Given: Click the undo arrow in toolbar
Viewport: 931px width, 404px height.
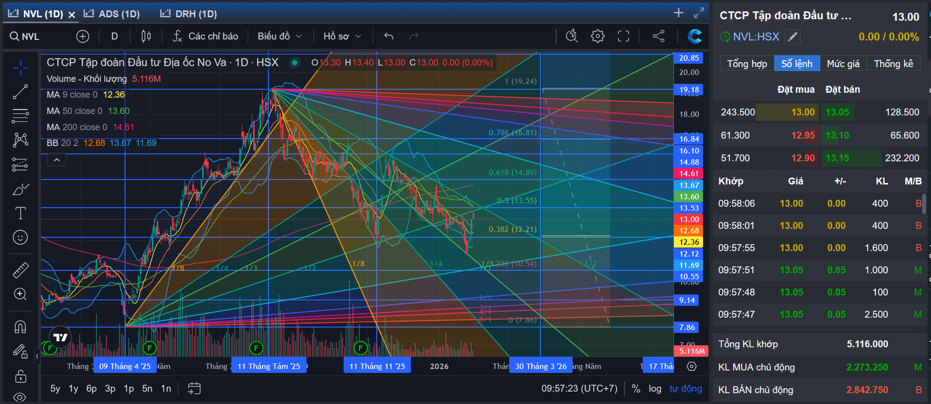Looking at the screenshot, I should pos(389,36).
